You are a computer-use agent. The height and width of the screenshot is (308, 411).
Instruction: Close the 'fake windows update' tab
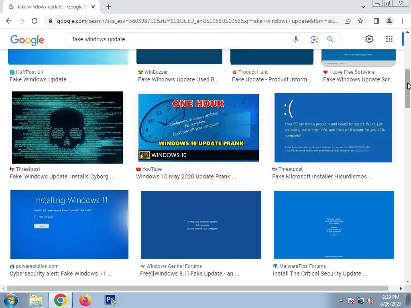pos(93,7)
